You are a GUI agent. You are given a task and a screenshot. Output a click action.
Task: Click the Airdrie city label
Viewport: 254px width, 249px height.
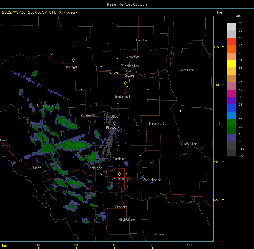click(x=119, y=159)
